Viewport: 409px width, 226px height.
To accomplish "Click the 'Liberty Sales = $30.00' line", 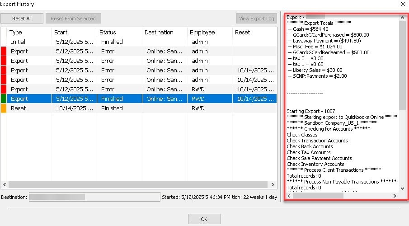I will 315,70.
